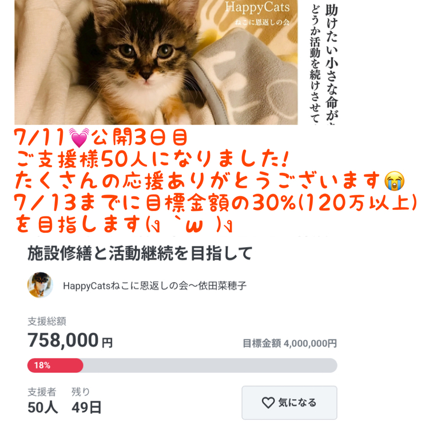Click the crying face emoji
The width and height of the screenshot is (421, 421).
(x=395, y=180)
